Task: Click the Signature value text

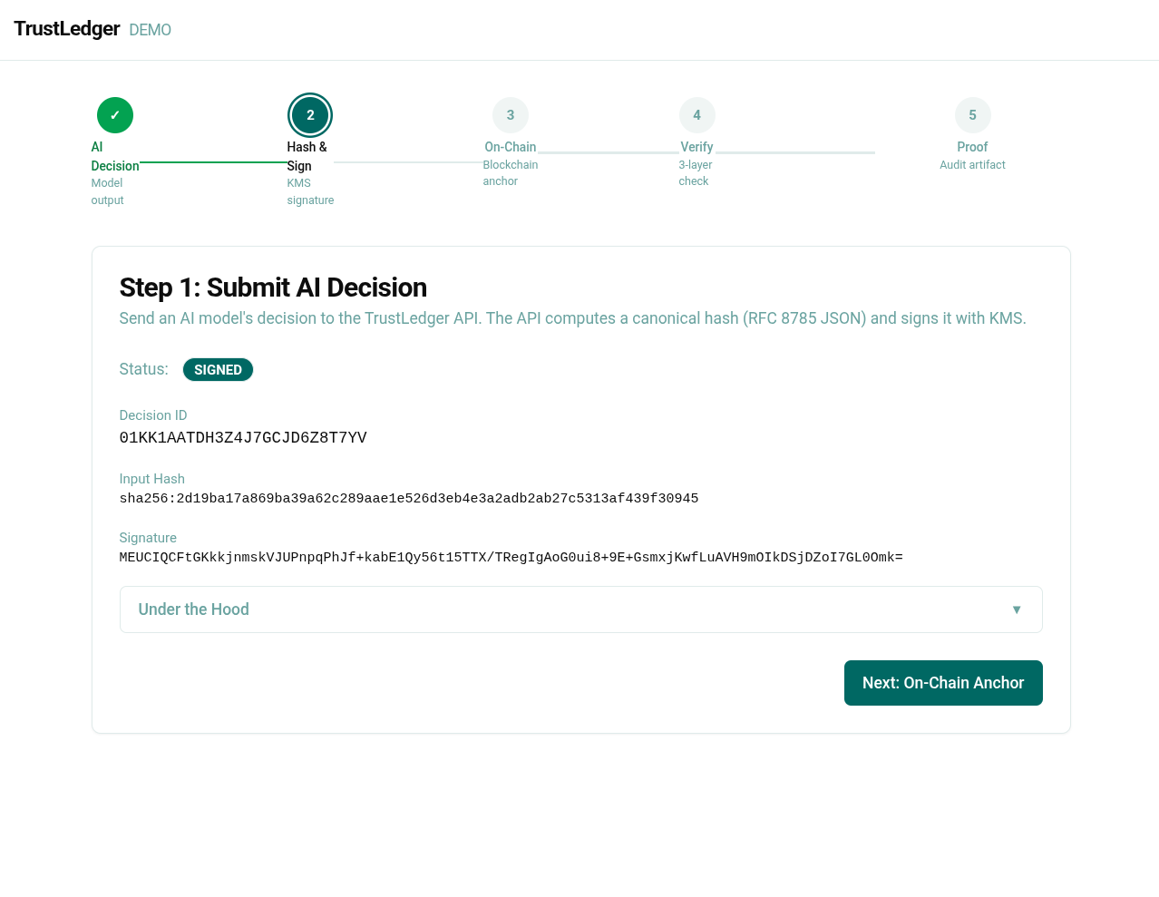Action: click(x=511, y=557)
